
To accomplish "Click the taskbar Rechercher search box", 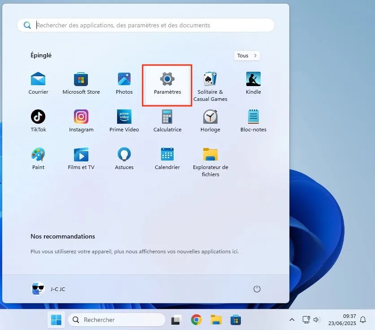I will [117, 320].
